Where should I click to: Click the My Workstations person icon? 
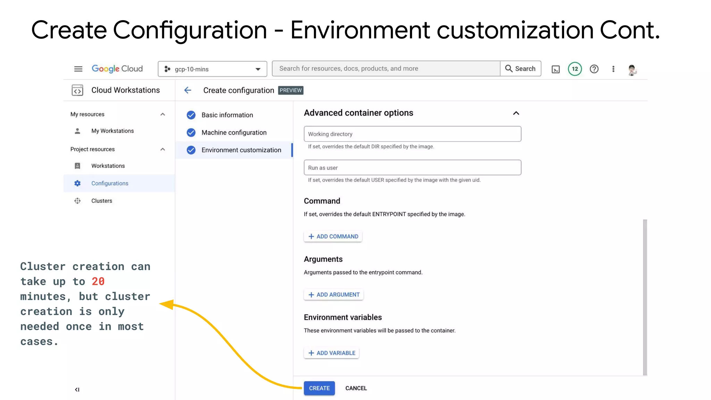pos(77,131)
